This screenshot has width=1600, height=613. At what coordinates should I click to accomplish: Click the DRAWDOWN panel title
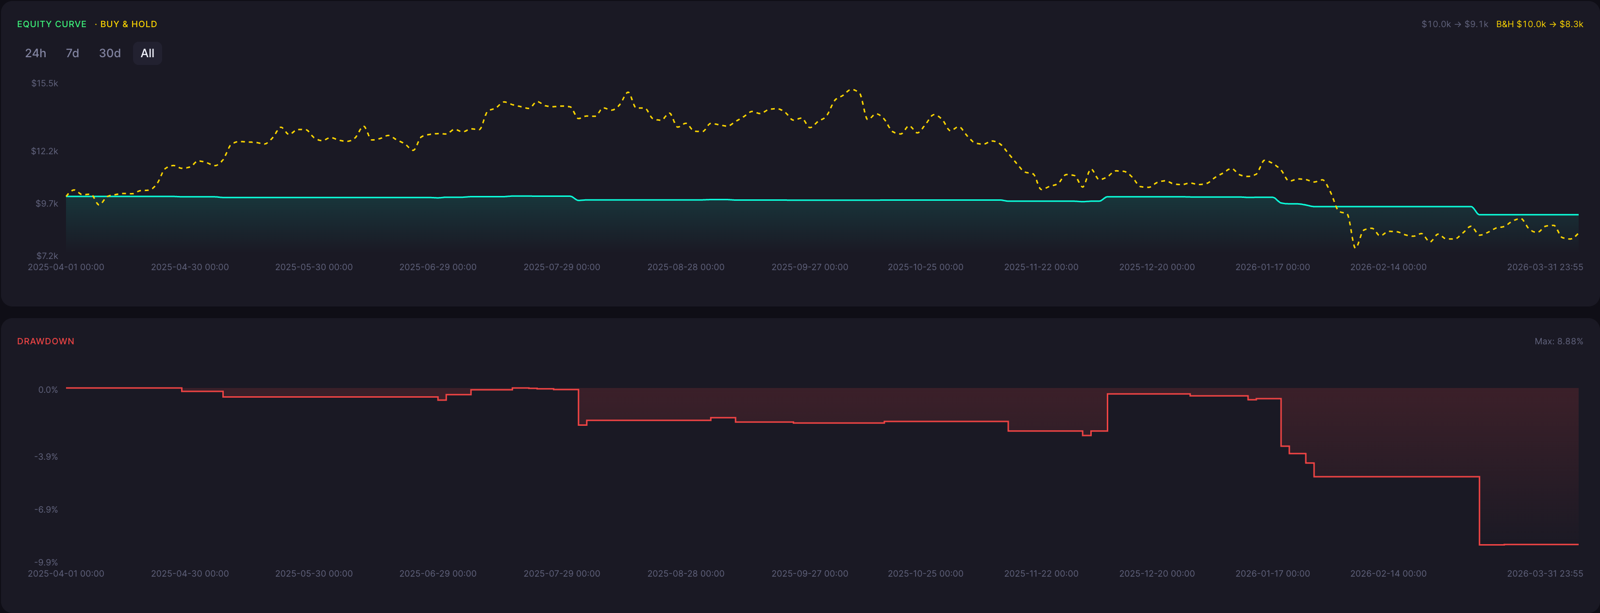(x=45, y=341)
